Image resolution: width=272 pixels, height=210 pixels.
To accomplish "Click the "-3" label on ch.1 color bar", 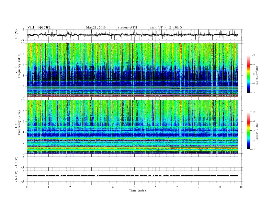I will point(253,55).
